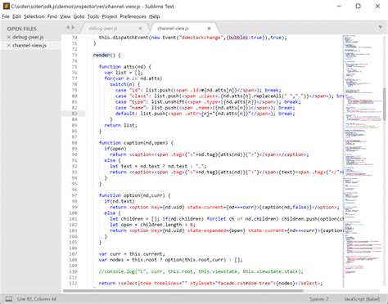
Task: Select debug-peer.js in Open Files list
Action: (28, 37)
